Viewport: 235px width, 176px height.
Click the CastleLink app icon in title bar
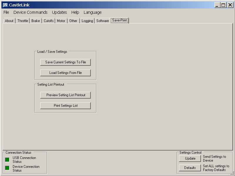pyautogui.click(x=5, y=5)
